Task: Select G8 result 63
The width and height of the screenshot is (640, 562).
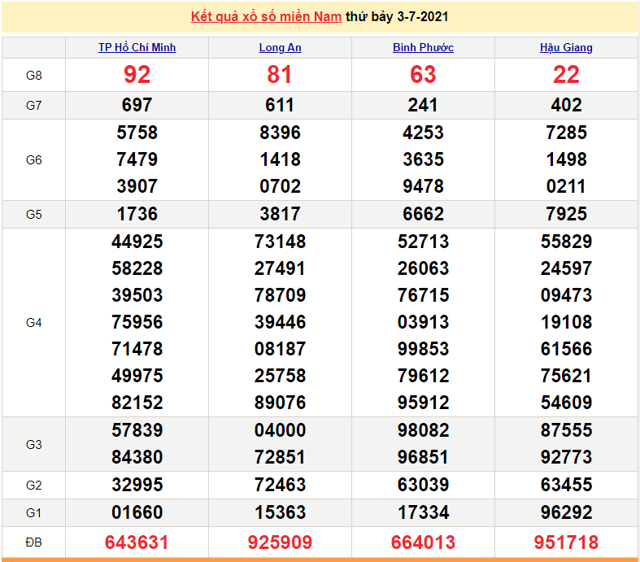Action: (423, 75)
